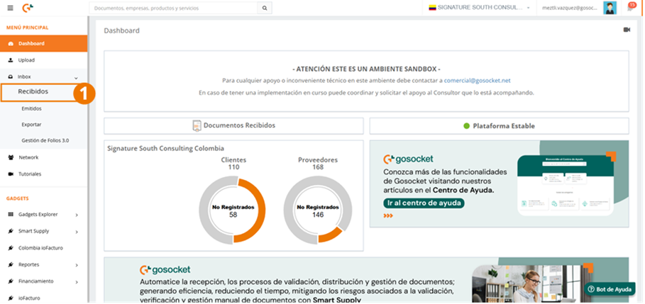645x304 pixels.
Task: Collapse the Inbox submenu chevron
Action: coord(76,78)
